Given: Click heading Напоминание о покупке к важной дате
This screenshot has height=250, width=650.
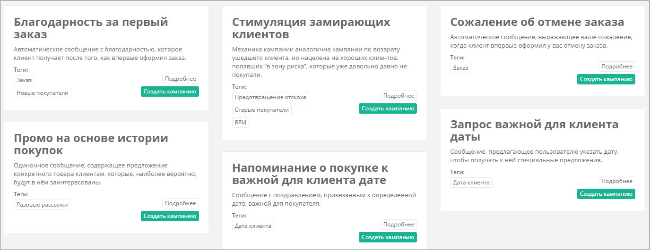Looking at the screenshot, I should tap(310, 174).
